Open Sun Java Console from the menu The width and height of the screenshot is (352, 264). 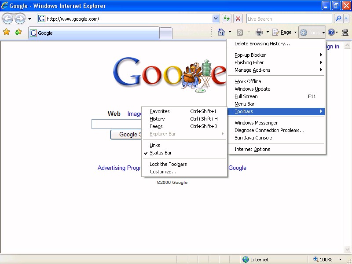(276, 138)
